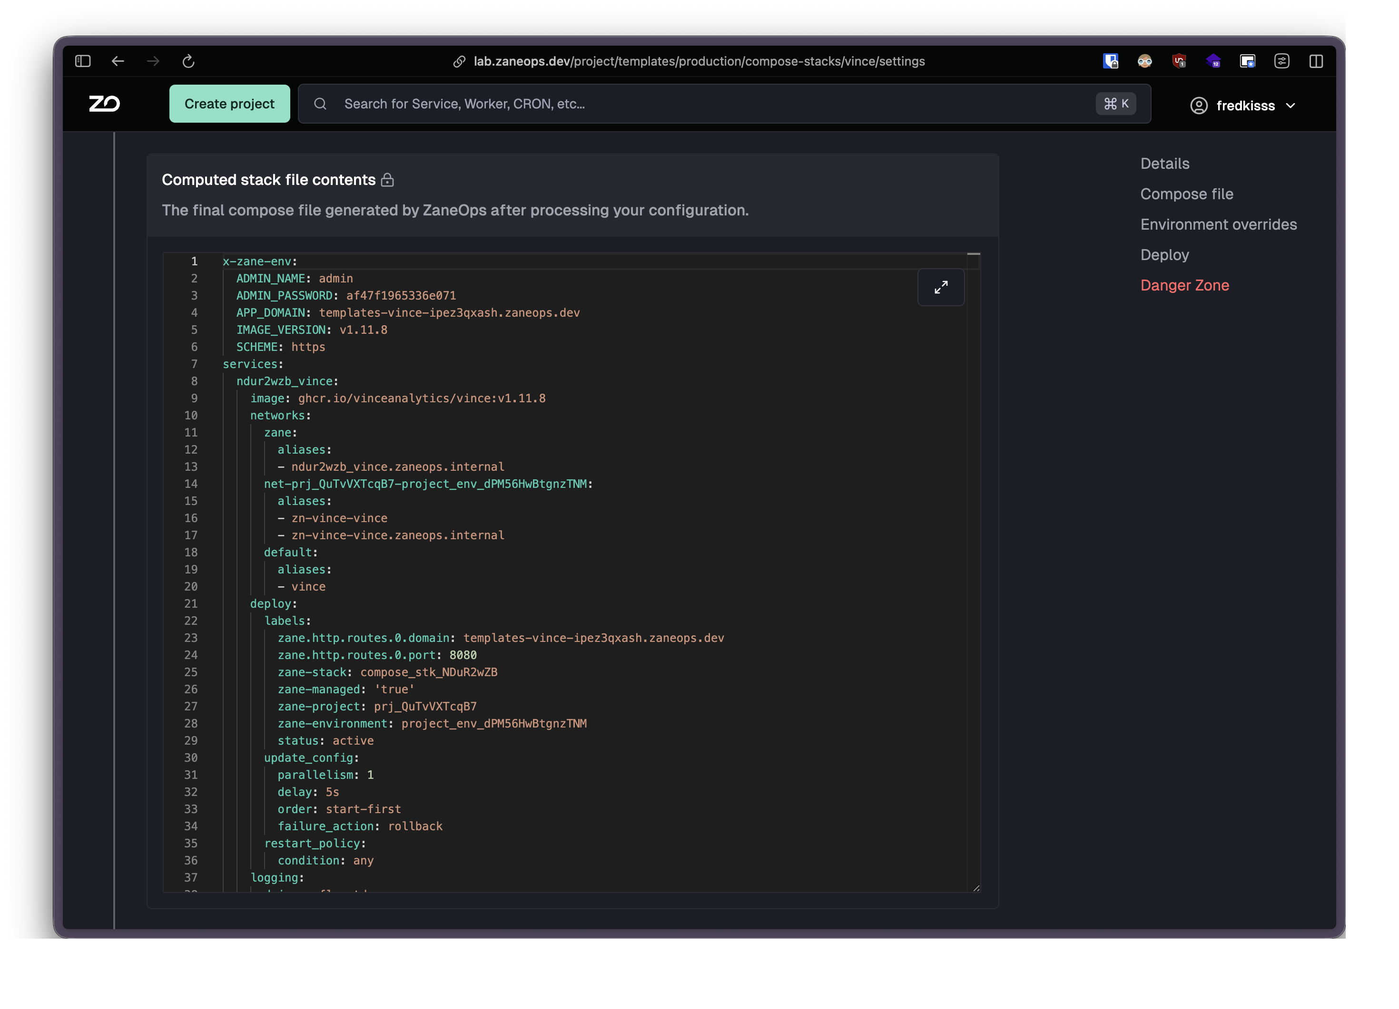Open the red uBlock shield extension
This screenshot has width=1399, height=1009.
[x=1179, y=61]
